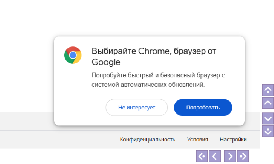Click the "Выбирайте Chrome" popup heading
This screenshot has width=274, height=164.
154,56
